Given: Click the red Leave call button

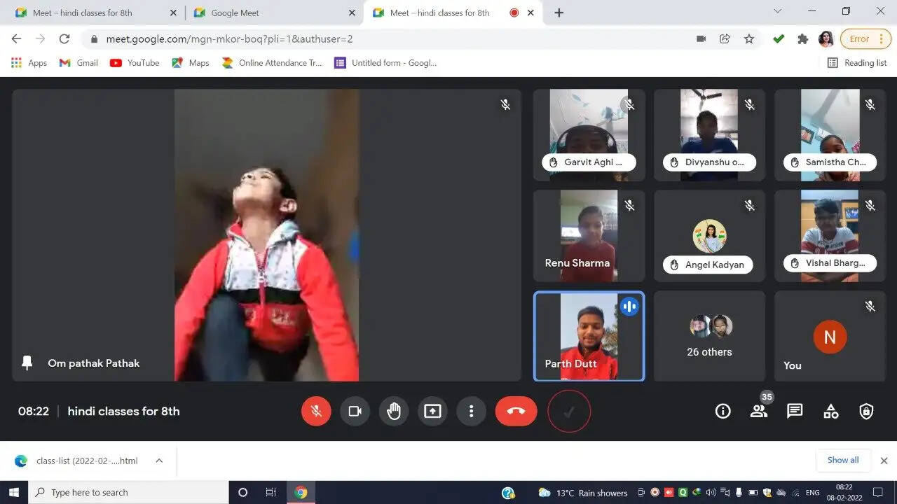Looking at the screenshot, I should (516, 411).
